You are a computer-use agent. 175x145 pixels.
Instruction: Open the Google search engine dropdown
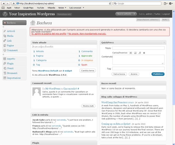tap(116, 3)
